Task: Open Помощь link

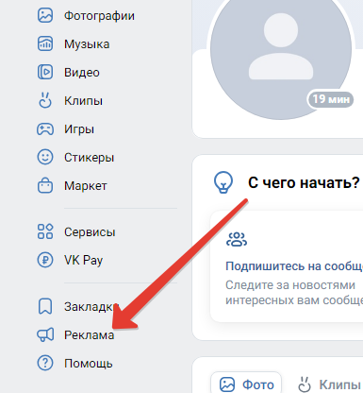Action: coord(89,364)
